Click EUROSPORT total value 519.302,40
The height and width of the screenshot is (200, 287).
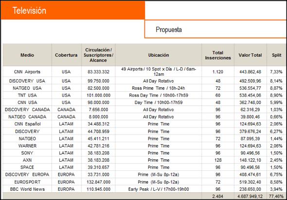pos(250,182)
